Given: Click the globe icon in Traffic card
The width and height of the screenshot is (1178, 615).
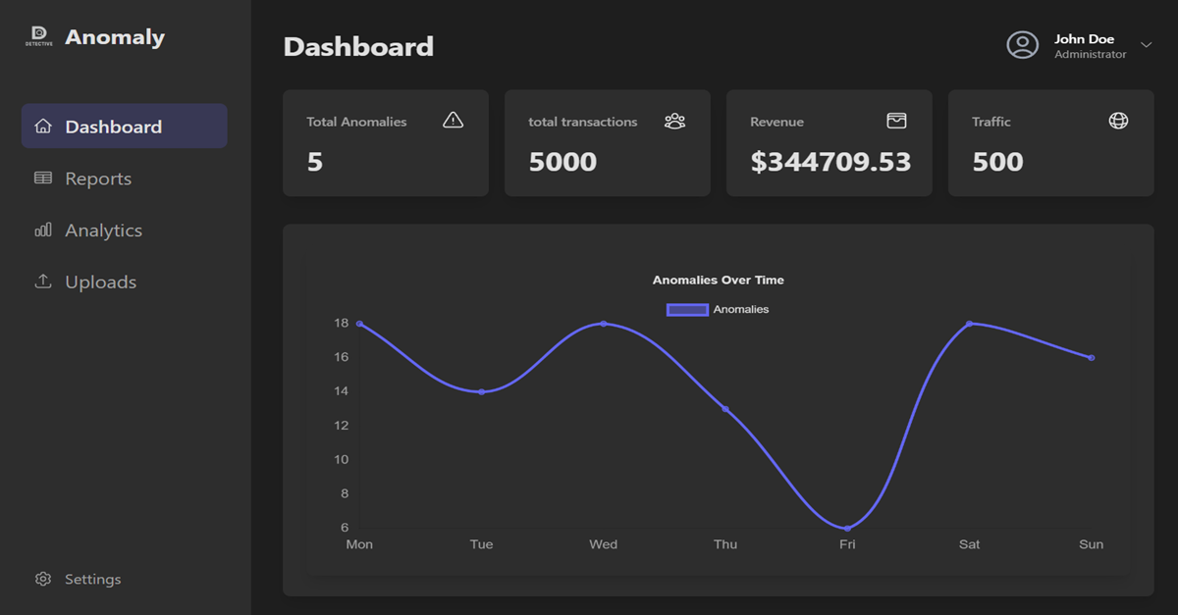Looking at the screenshot, I should [x=1118, y=121].
